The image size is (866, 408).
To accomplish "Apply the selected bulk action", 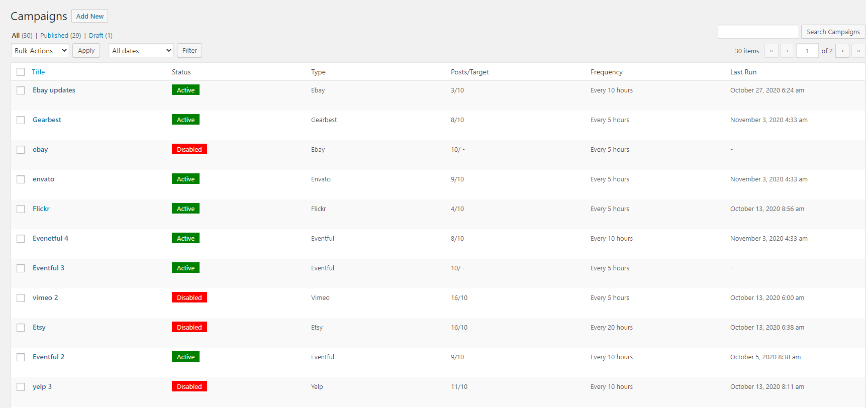I will click(86, 51).
